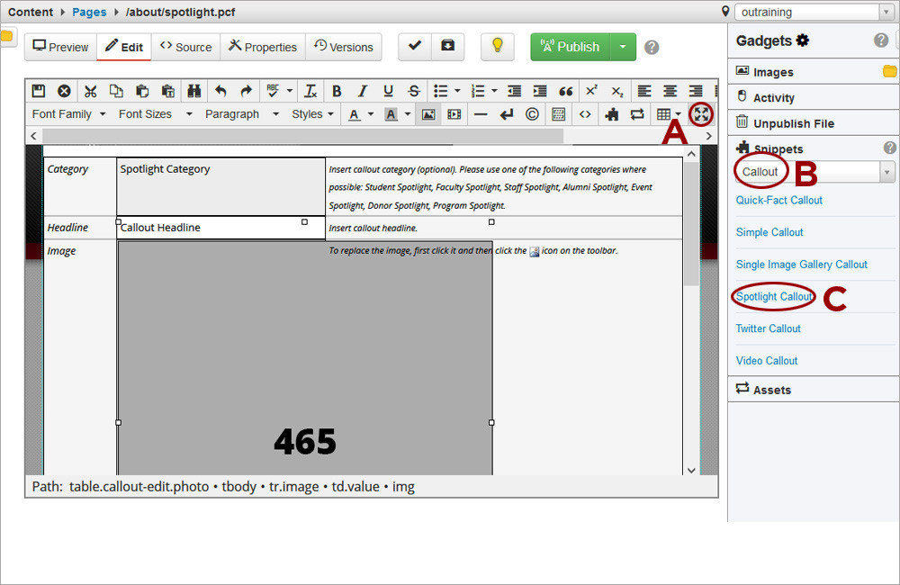The height and width of the screenshot is (585, 900).
Task: Open find and replace binoculars tool
Action: coord(193,91)
